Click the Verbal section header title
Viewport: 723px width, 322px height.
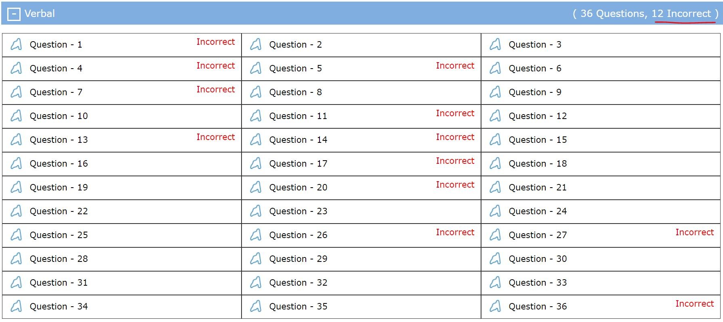point(40,14)
